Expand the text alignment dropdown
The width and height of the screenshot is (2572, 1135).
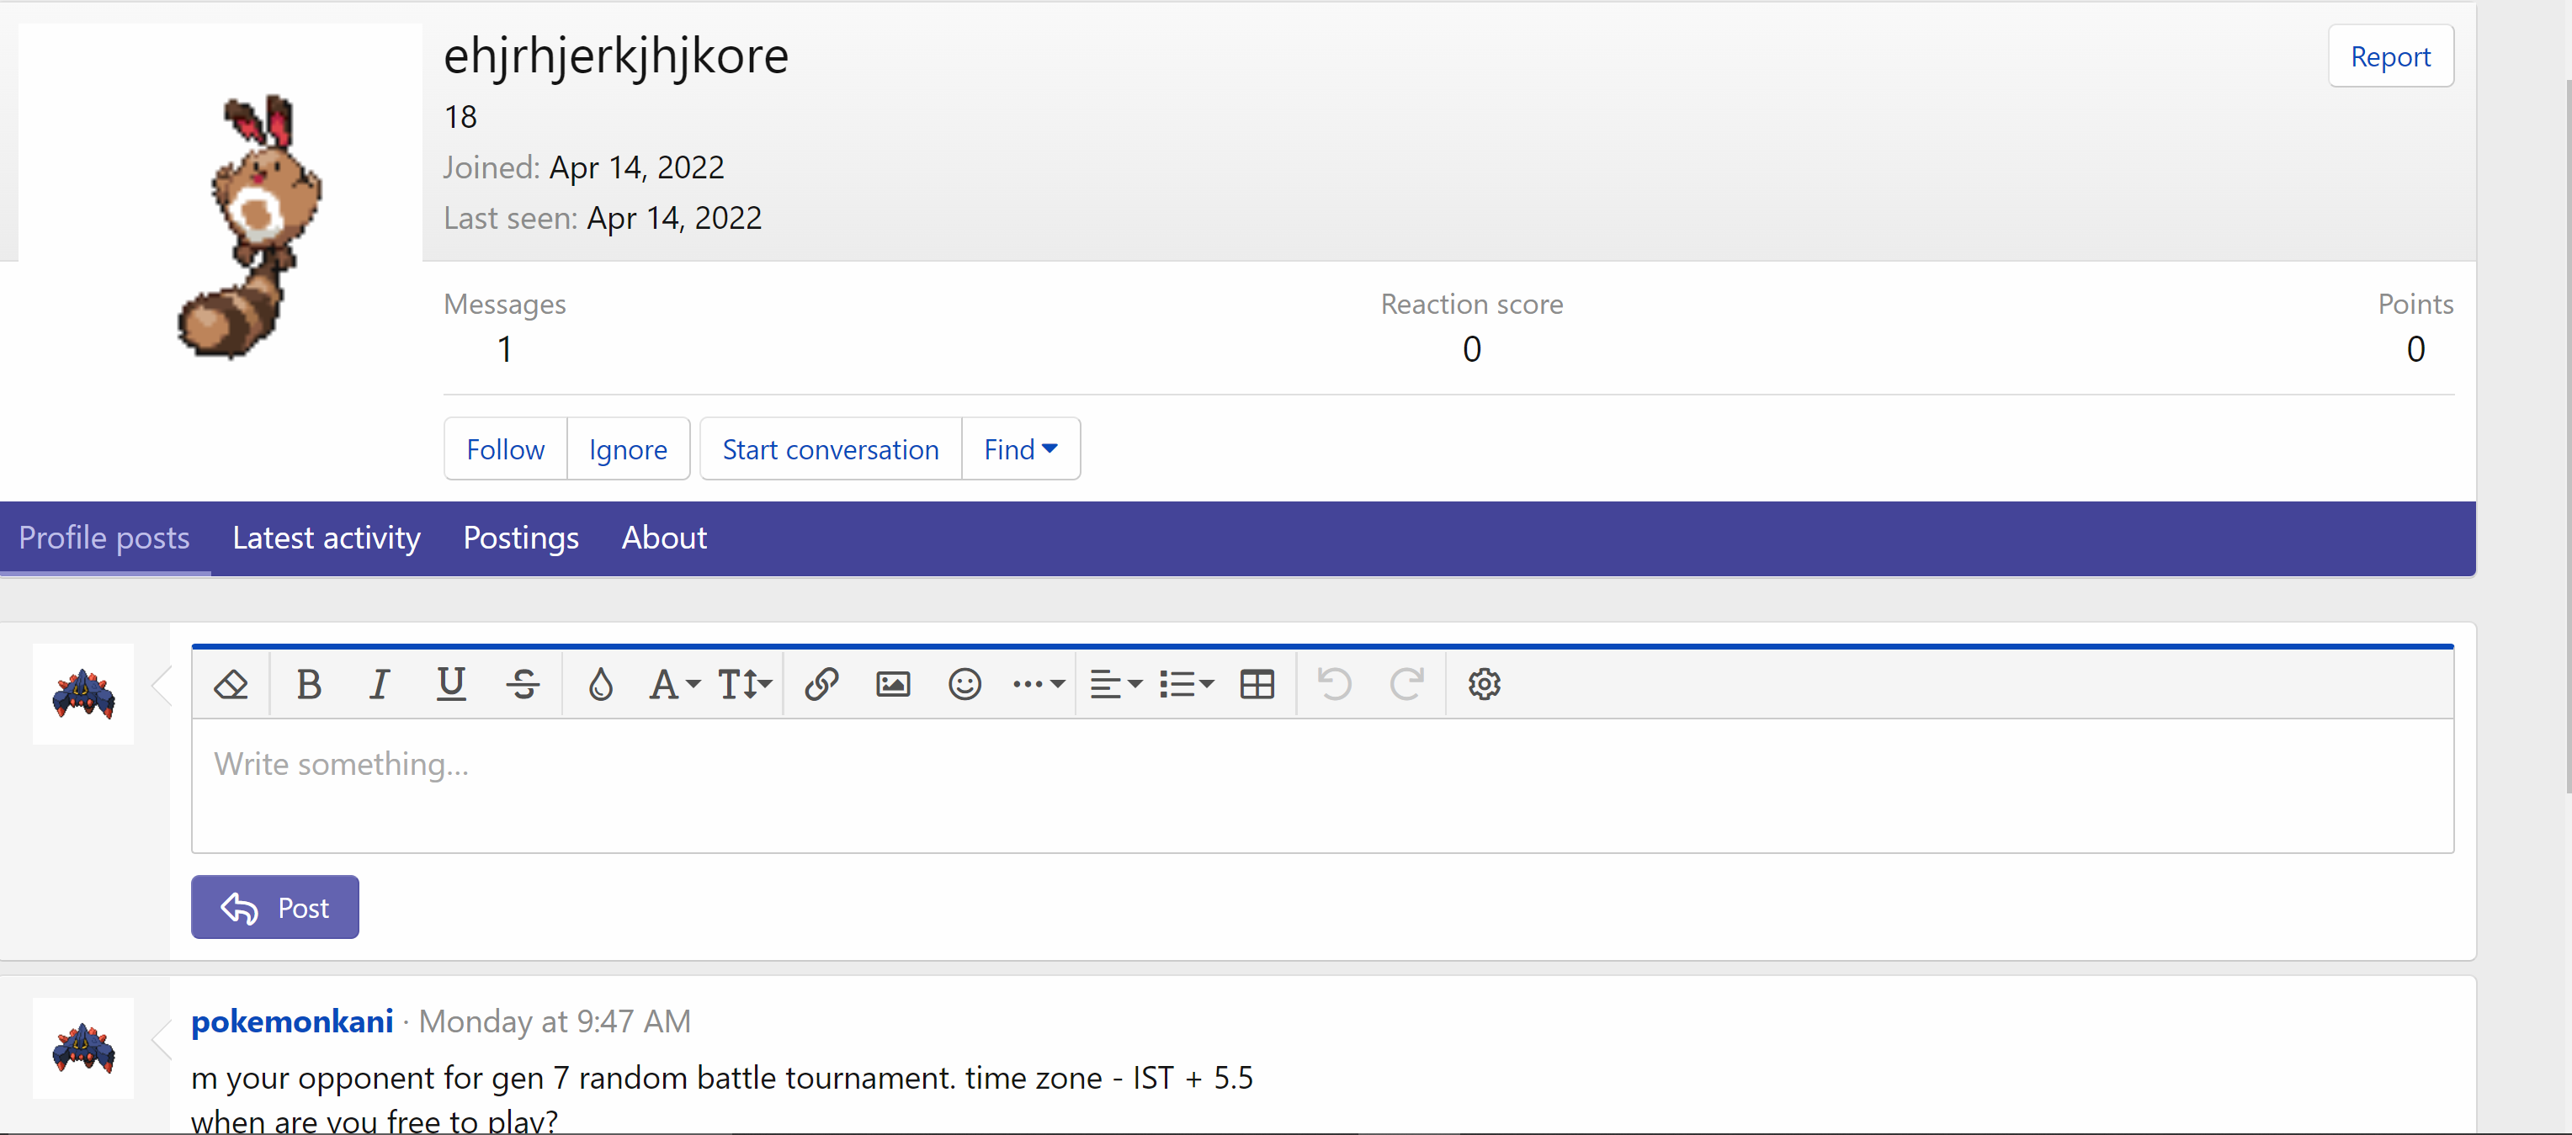[x=1115, y=685]
